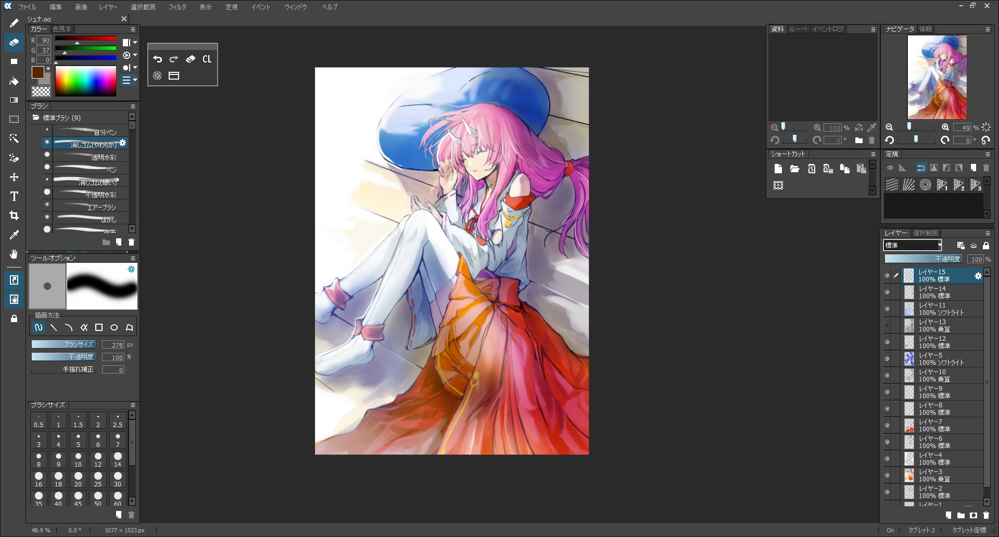Delete selected brush with trash icon
This screenshot has height=537, width=999.
coord(131,242)
